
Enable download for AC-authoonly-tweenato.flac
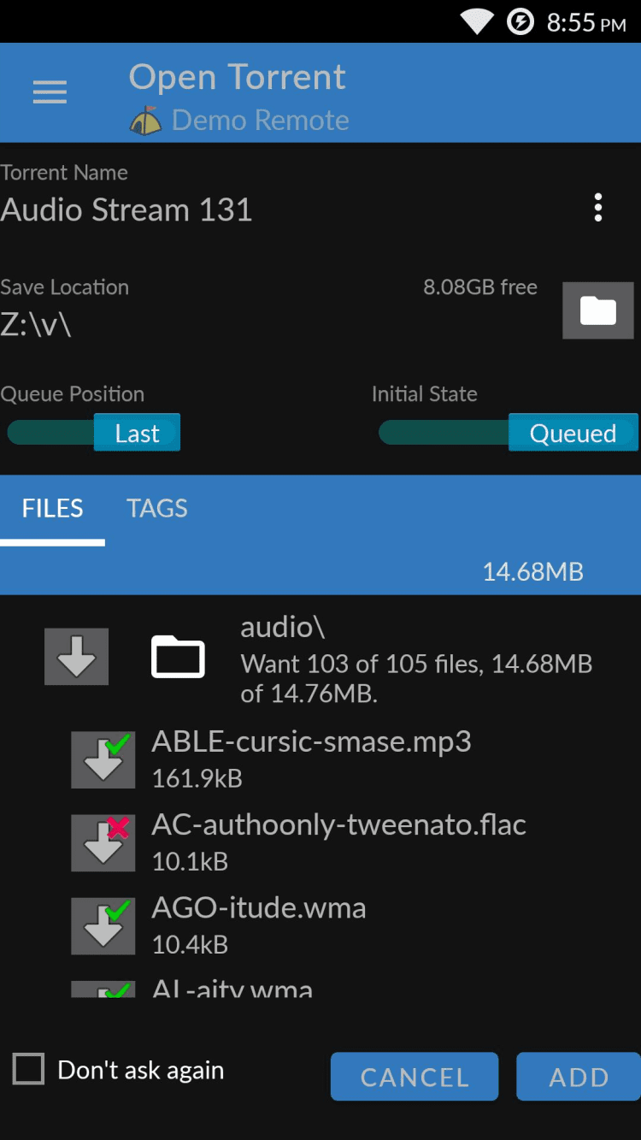(x=103, y=842)
